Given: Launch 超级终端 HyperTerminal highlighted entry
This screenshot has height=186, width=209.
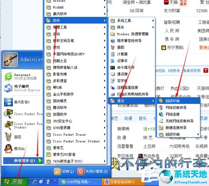Looking at the screenshot, I should 179,101.
